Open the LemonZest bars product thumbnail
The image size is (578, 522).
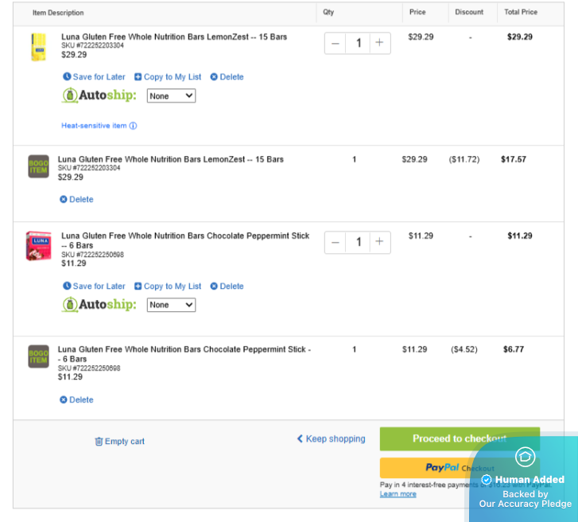[38, 48]
